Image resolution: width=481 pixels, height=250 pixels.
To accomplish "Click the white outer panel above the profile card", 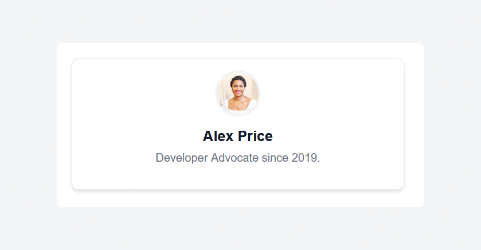I will point(237,50).
